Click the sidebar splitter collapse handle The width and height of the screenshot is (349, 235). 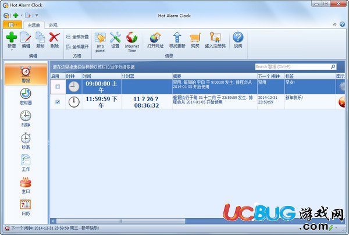click(48, 143)
